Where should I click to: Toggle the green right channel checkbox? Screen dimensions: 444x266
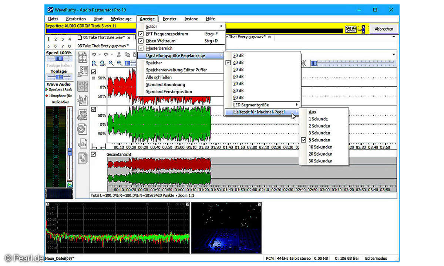(94, 109)
